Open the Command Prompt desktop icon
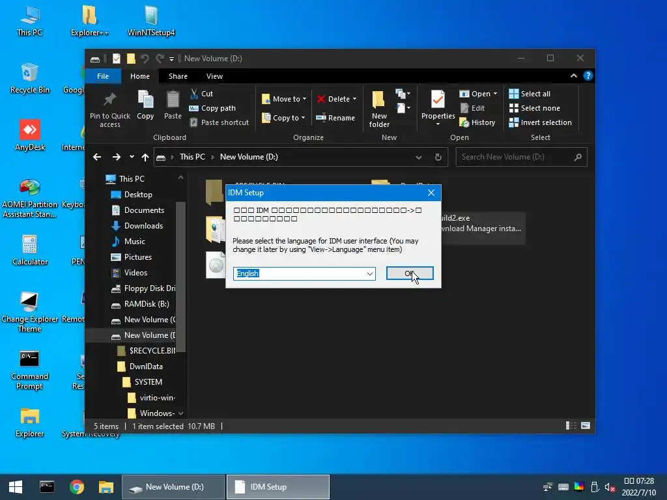This screenshot has height=500, width=667. tap(29, 370)
